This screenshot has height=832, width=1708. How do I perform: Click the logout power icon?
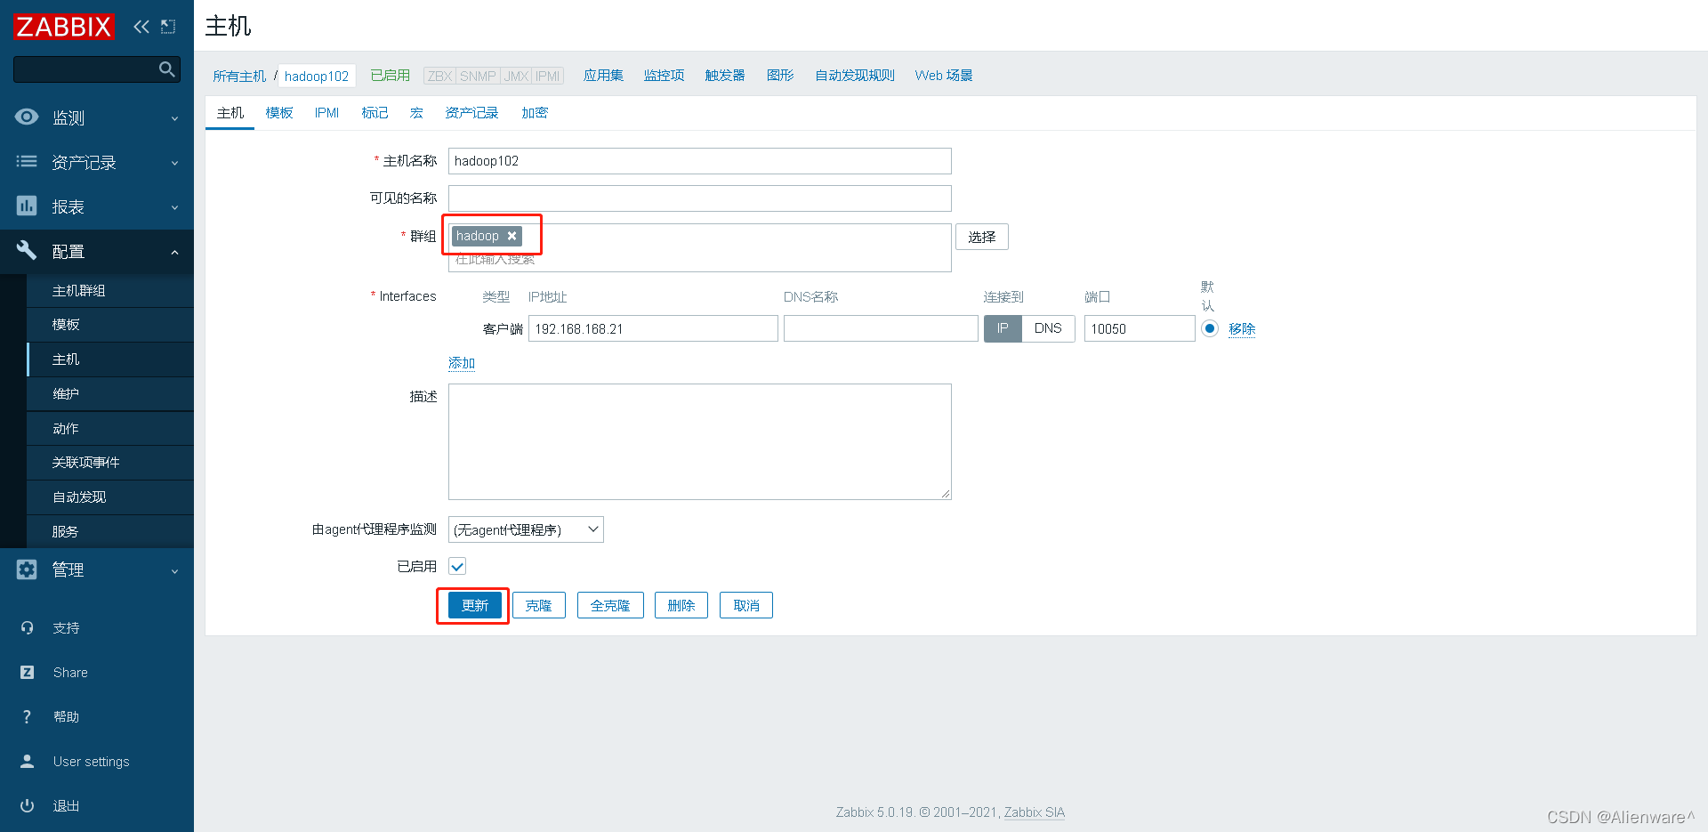pyautogui.click(x=27, y=805)
